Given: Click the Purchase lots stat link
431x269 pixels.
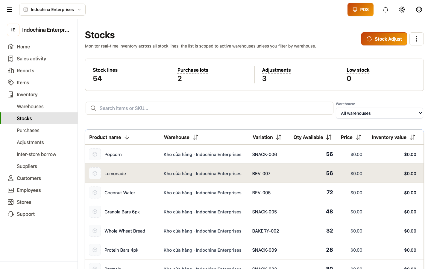Looking at the screenshot, I should click(193, 70).
